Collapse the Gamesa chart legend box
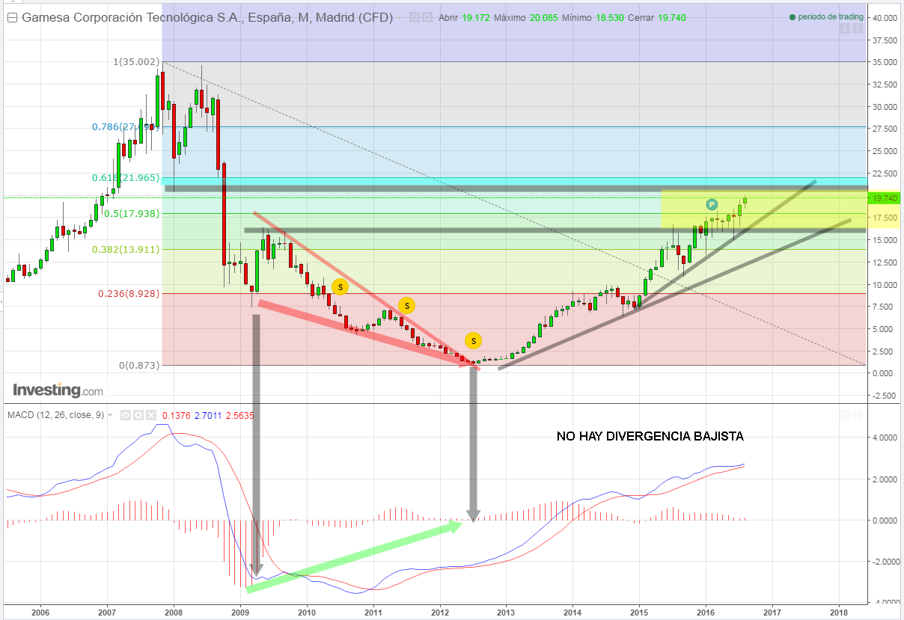The height and width of the screenshot is (620, 904). [x=13, y=18]
